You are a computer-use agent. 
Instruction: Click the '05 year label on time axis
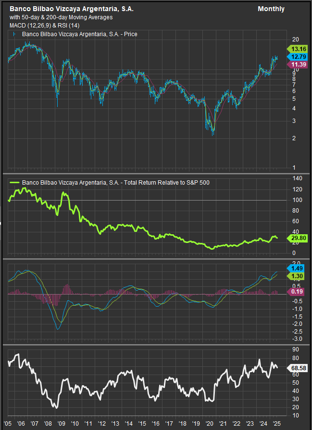point(7,423)
